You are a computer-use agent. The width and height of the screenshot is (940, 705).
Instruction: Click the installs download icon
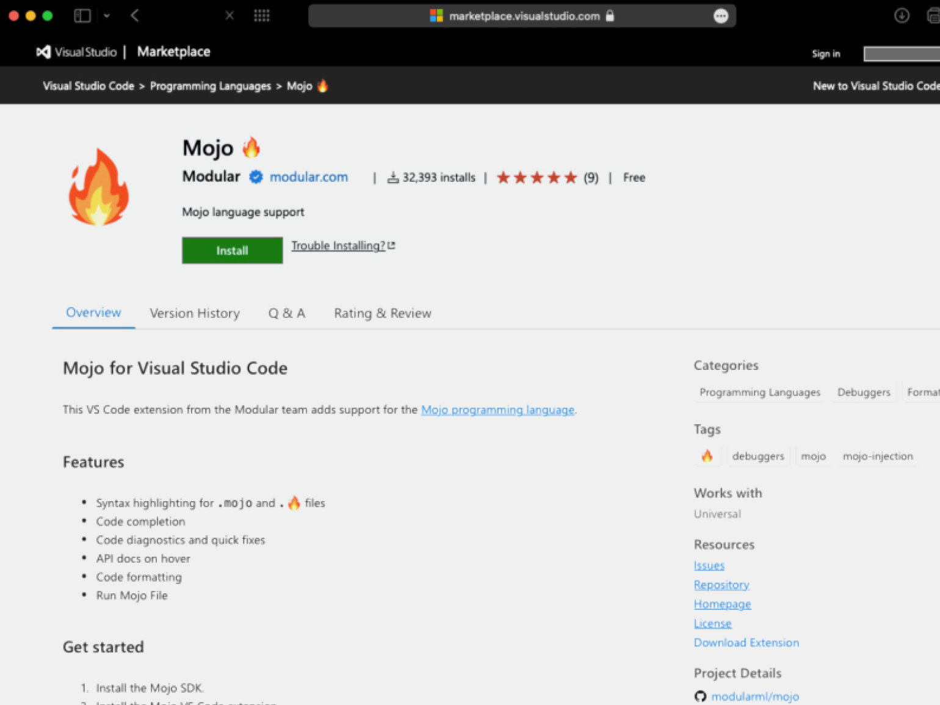pos(393,178)
